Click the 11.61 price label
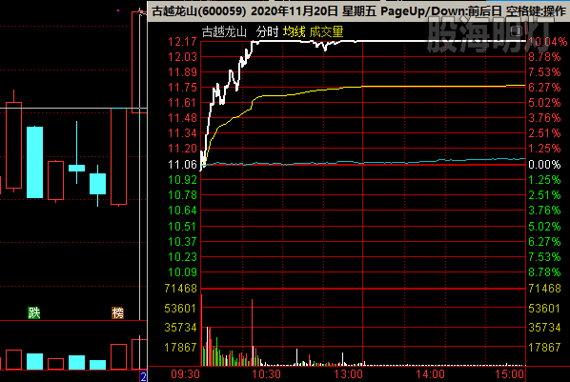Image resolution: width=570 pixels, height=382 pixels. point(182,103)
